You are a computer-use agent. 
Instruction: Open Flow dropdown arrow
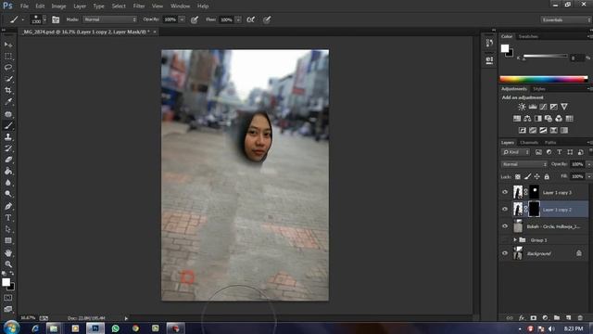coord(238,19)
